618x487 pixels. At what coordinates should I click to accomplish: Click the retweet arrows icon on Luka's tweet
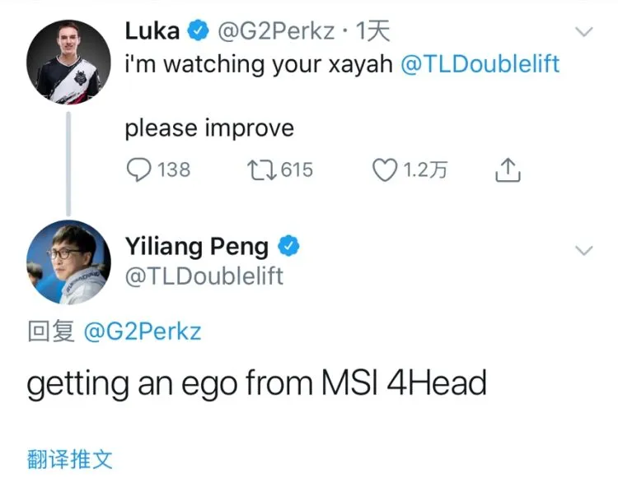[262, 170]
